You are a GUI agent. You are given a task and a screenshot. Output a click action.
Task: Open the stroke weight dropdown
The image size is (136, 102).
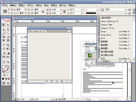click(97, 10)
